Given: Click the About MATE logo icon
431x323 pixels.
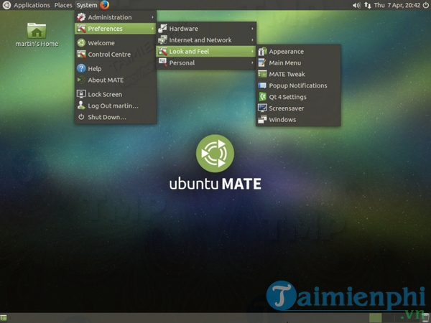Looking at the screenshot, I should (81, 80).
